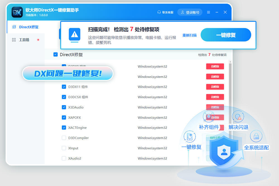Uncheck the D3DCSX 组件 checkbox
The width and height of the screenshot is (279, 186).
[x=64, y=97]
